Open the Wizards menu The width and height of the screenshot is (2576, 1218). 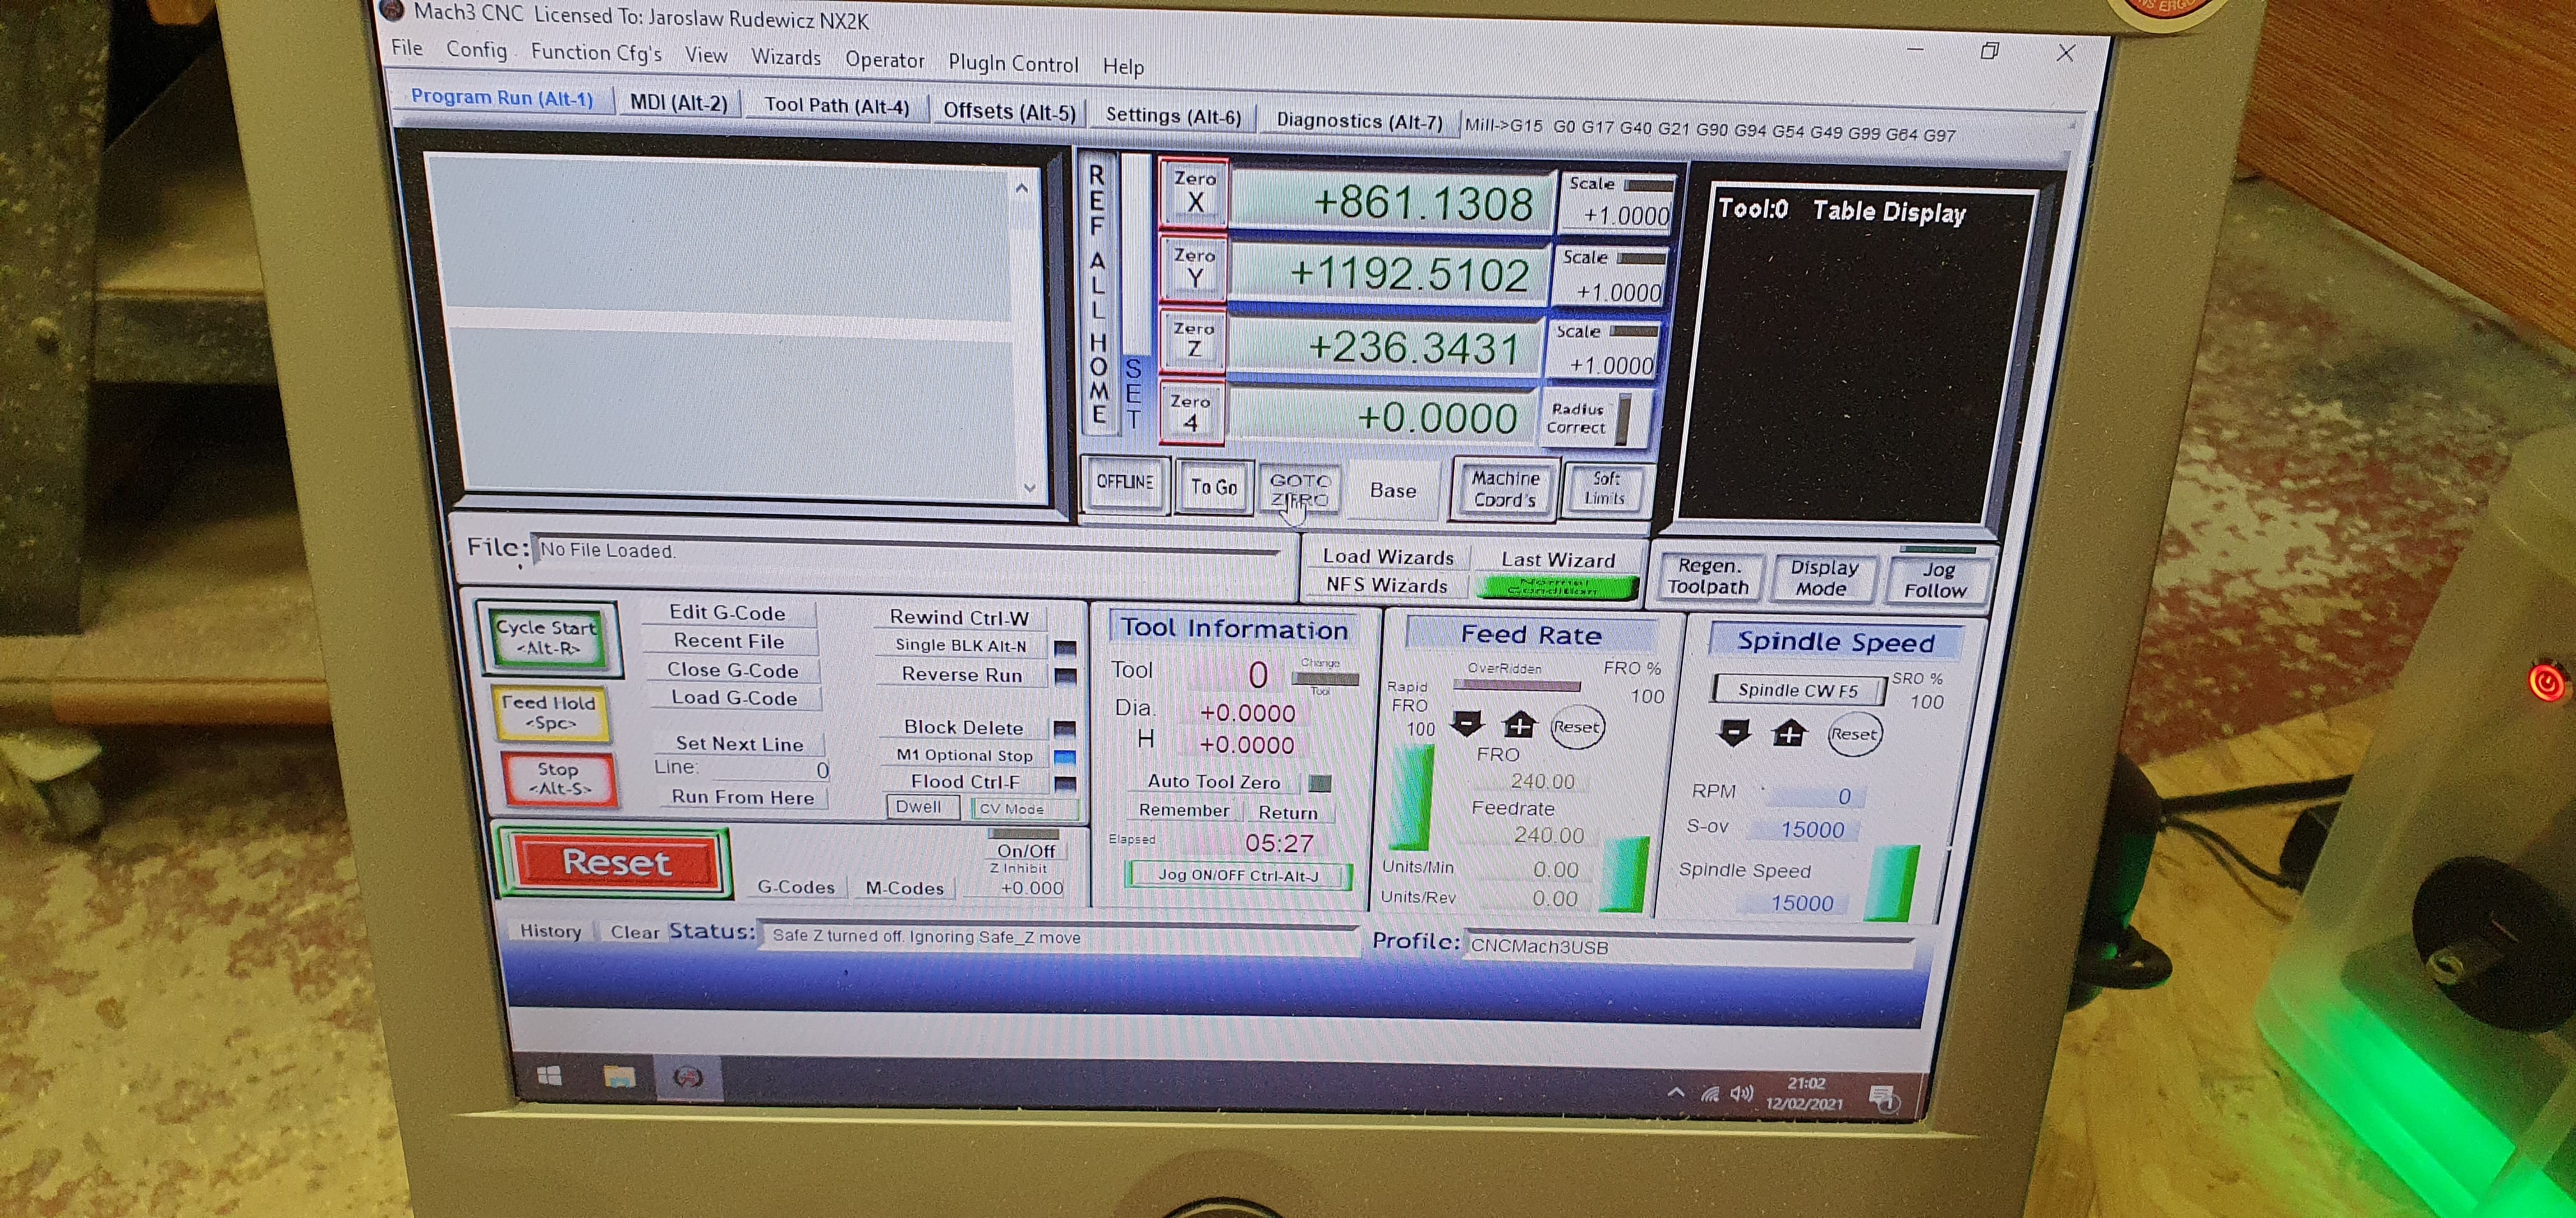coord(786,58)
